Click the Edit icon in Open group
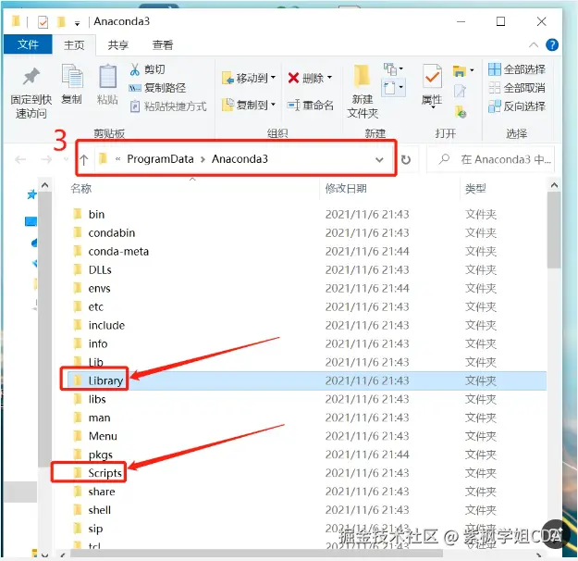The width and height of the screenshot is (578, 561). coord(460,91)
